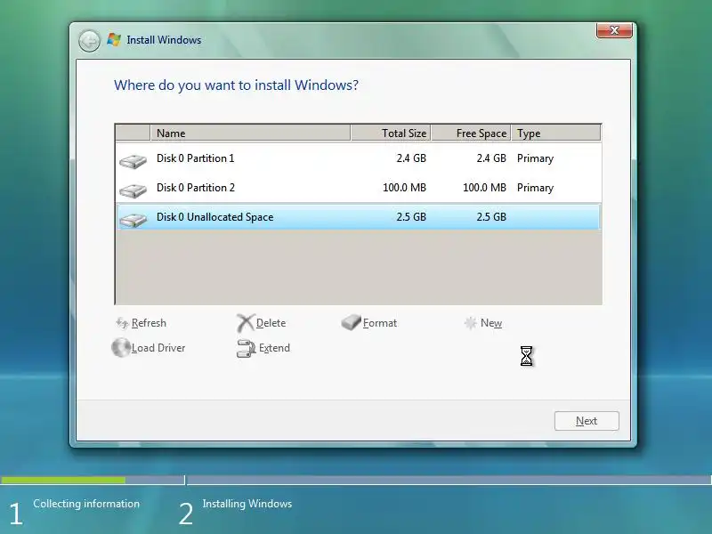Click 2.4 GB free space value

click(x=491, y=158)
